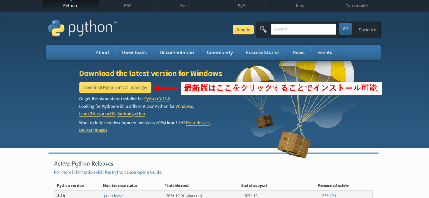Click Download Python install manager button
This screenshot has width=429, height=198.
115,88
